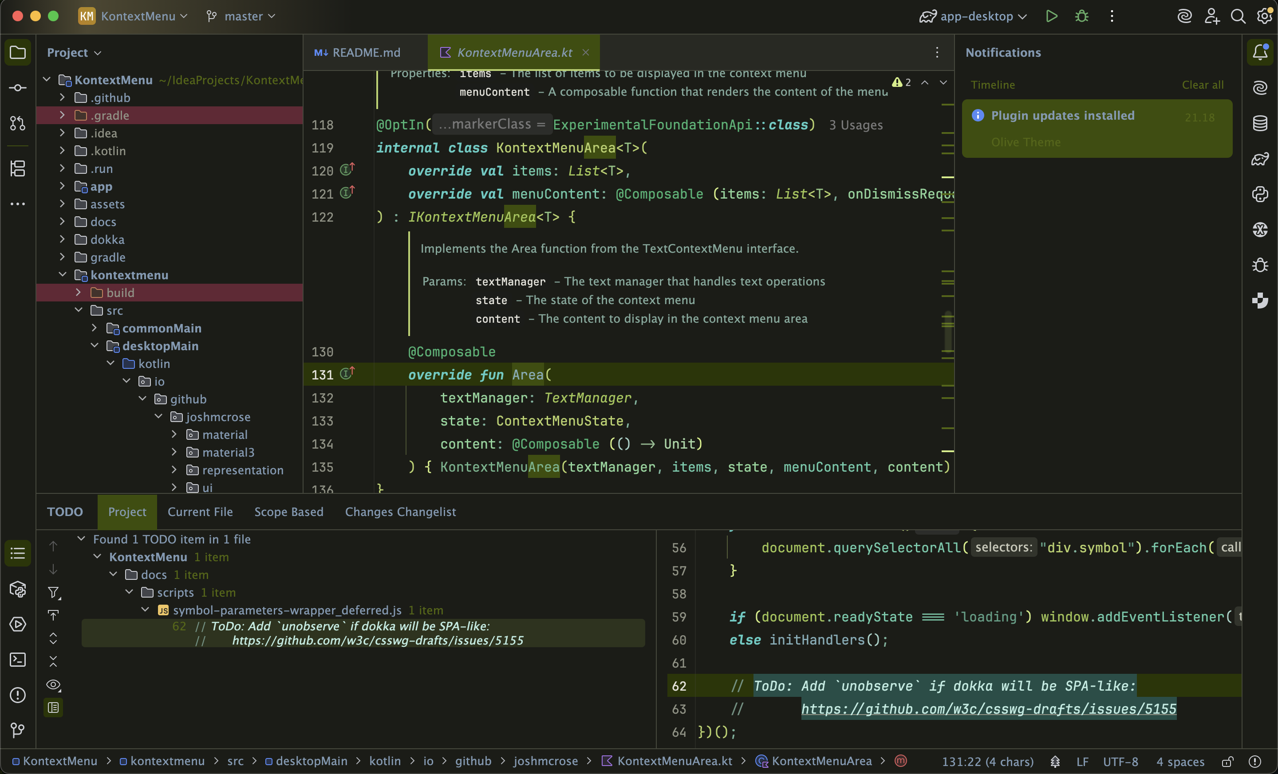The width and height of the screenshot is (1278, 774).
Task: Toggle the TODO view options eye icon
Action: coord(53,685)
